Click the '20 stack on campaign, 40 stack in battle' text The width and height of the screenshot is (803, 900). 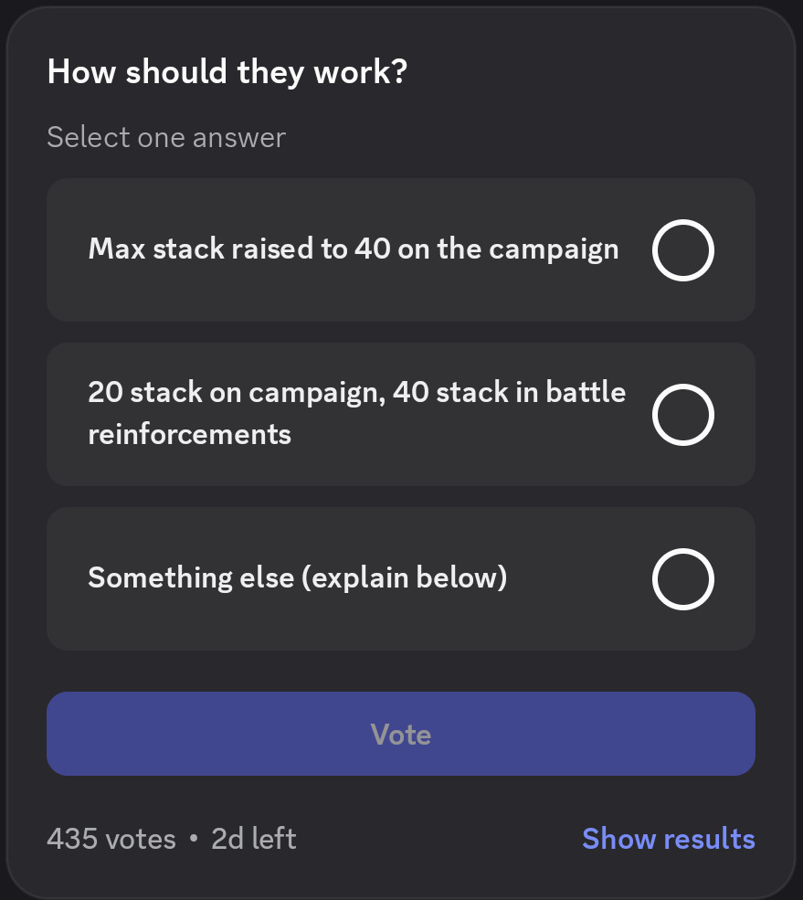coord(356,393)
